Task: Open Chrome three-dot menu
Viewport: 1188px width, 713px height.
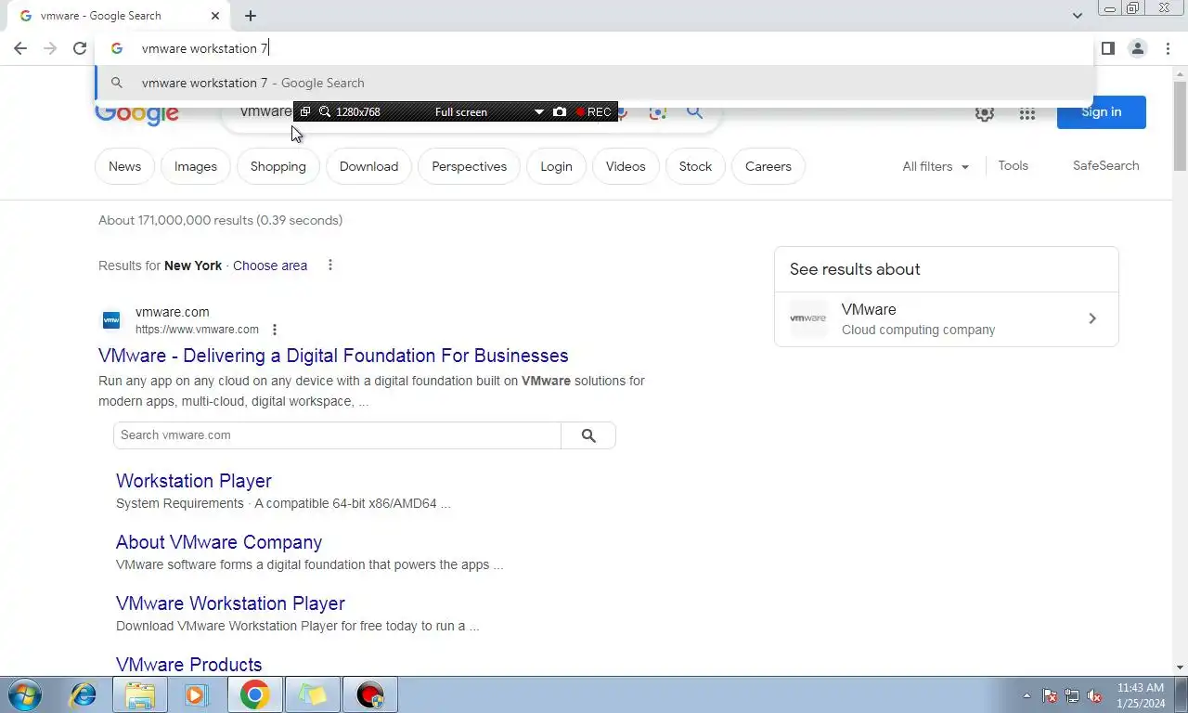Action: [1169, 48]
